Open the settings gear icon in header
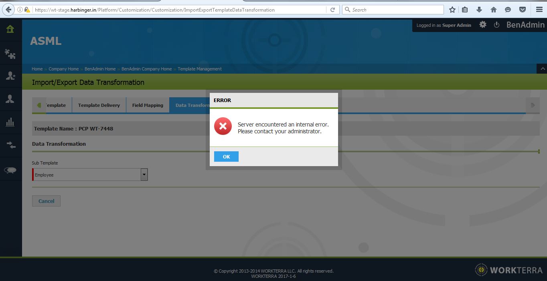This screenshot has width=547, height=281. (x=483, y=25)
